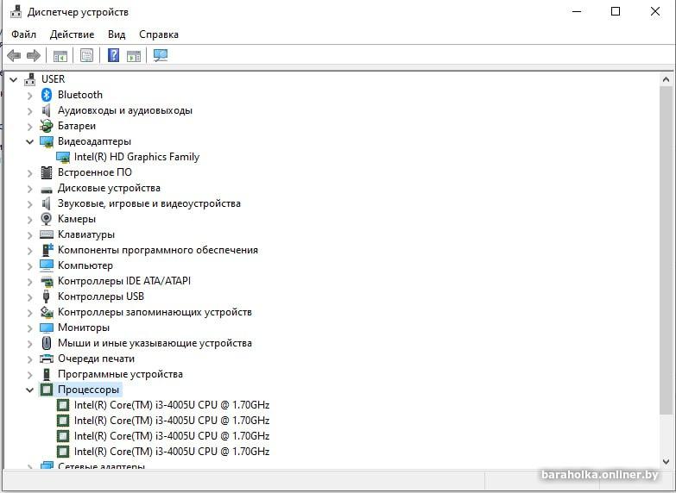
Task: Expand the Bluetooth category
Action: pyautogui.click(x=29, y=95)
